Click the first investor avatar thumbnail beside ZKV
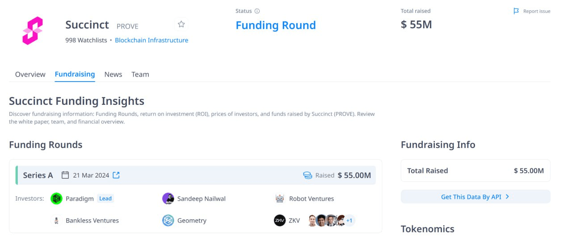 point(313,220)
